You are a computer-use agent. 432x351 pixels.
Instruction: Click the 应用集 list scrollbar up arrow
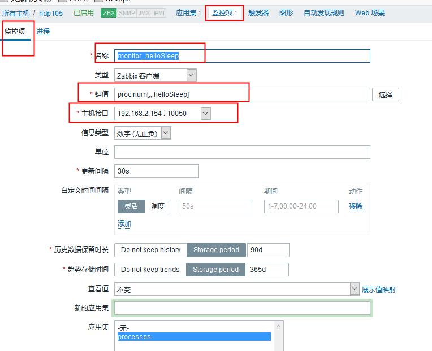tap(279, 326)
